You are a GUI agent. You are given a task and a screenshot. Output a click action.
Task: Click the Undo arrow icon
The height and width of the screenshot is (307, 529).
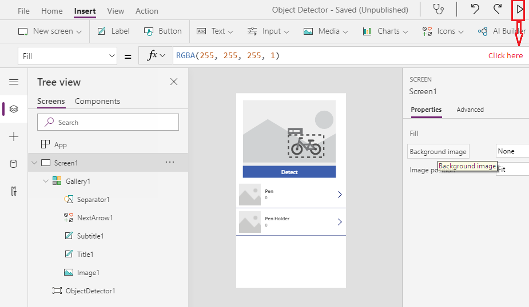point(475,9)
